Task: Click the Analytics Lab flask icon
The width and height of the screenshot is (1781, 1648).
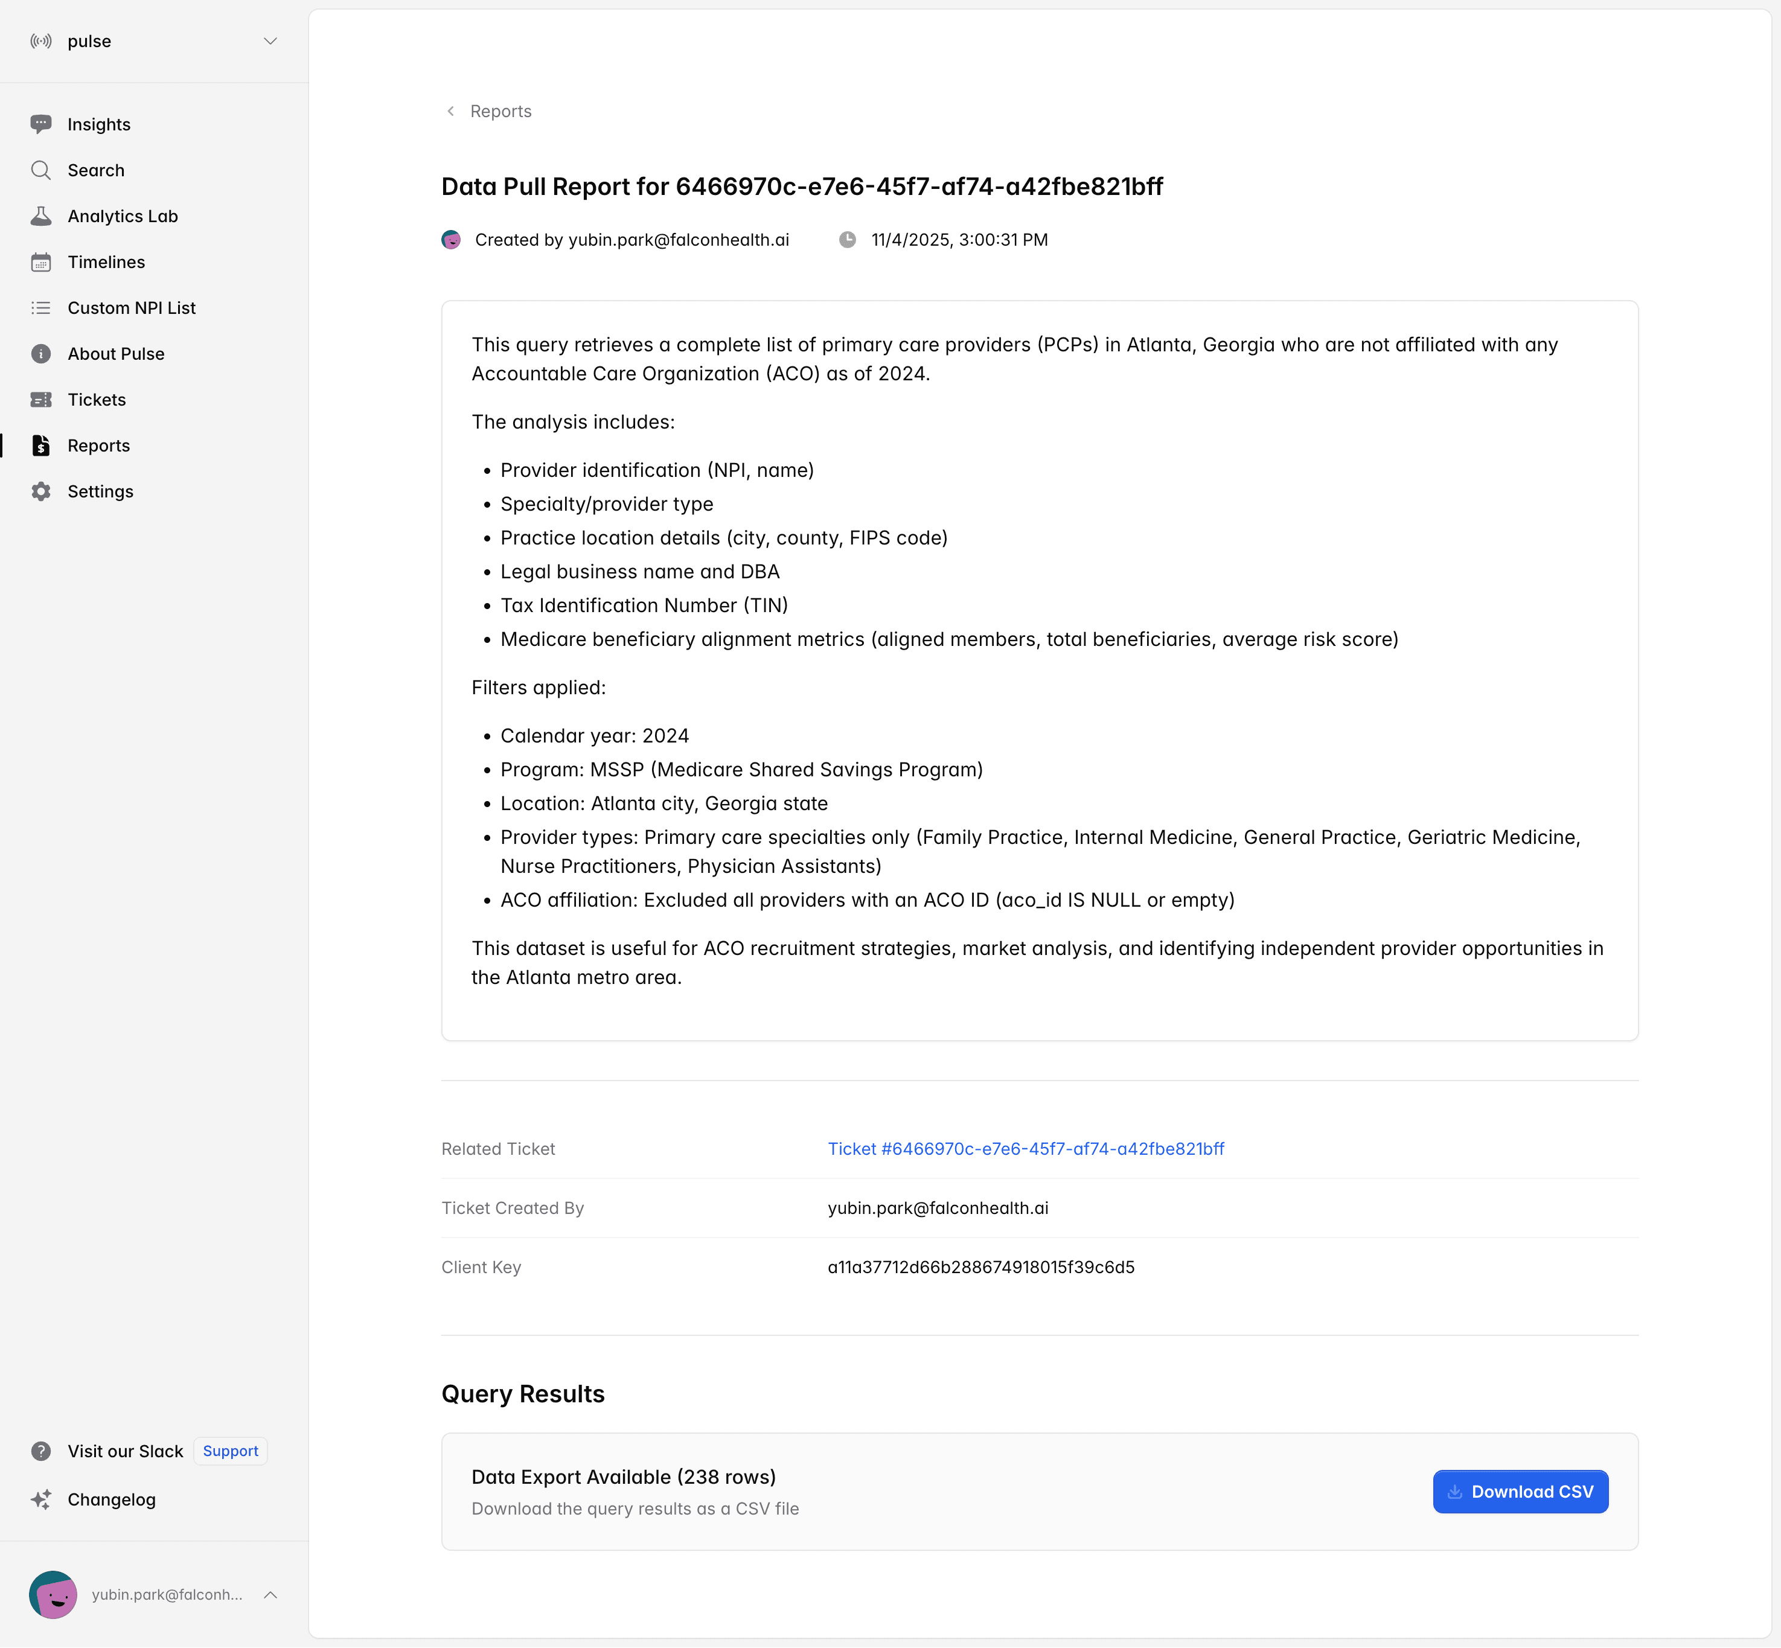Action: pos(41,216)
